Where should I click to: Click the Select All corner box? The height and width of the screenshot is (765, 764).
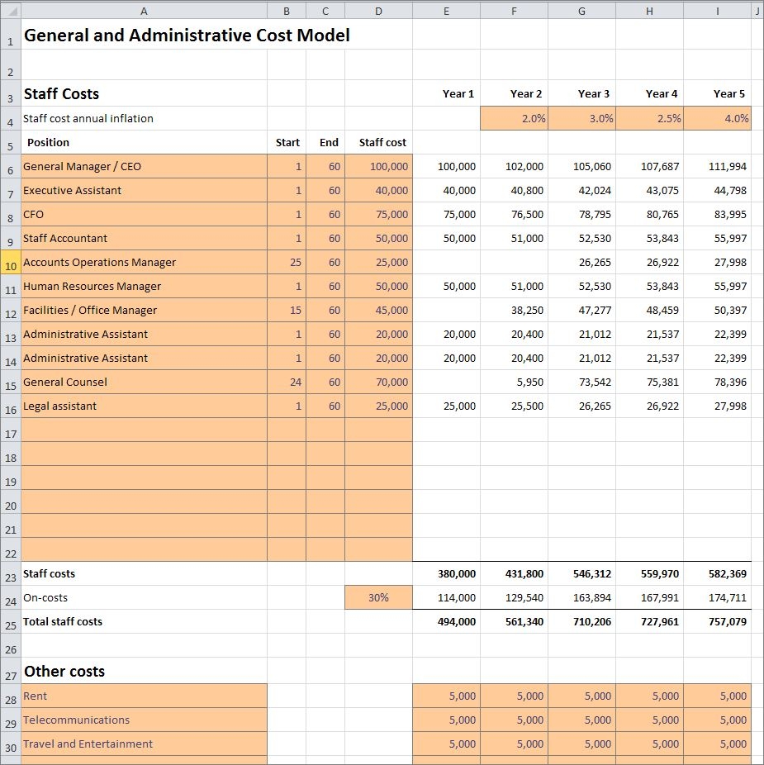10,11
